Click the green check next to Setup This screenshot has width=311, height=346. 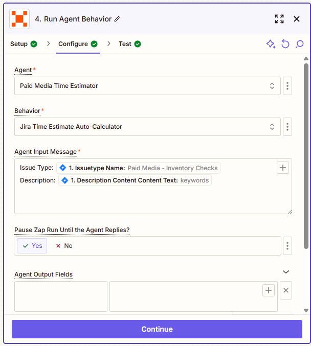pyautogui.click(x=34, y=44)
